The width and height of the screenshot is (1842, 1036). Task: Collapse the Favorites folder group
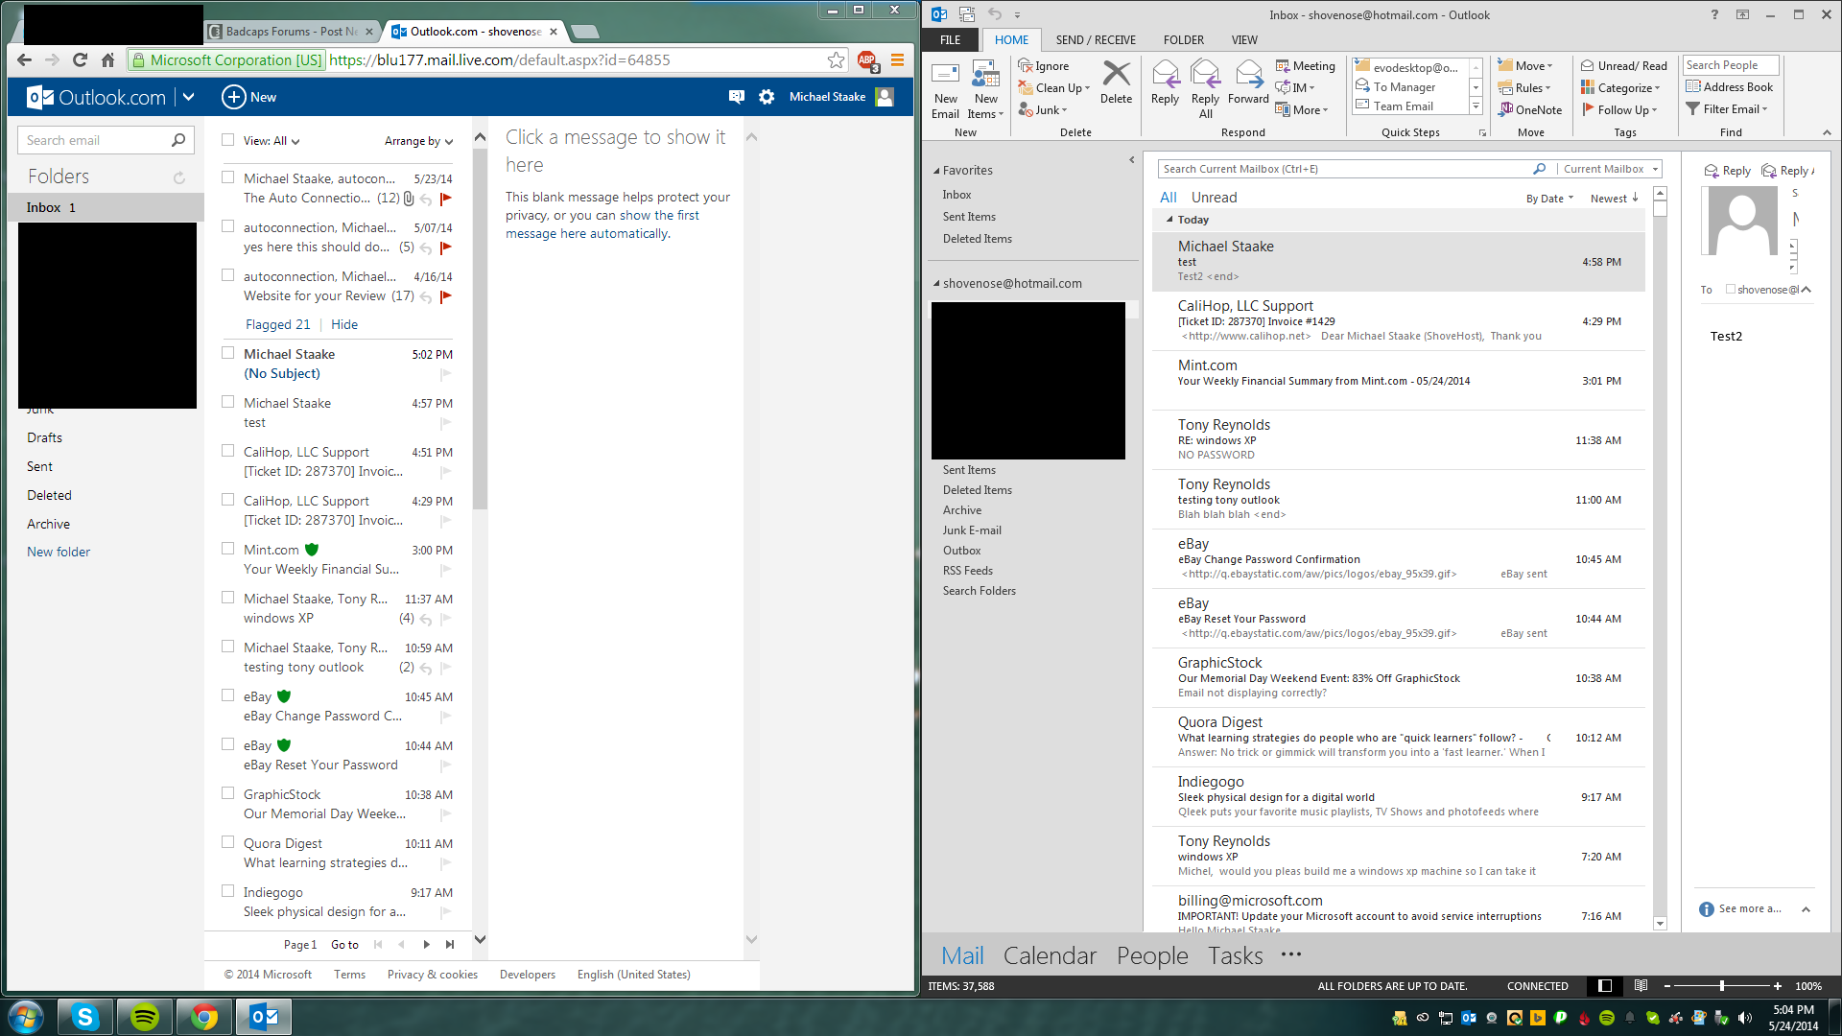coord(936,171)
